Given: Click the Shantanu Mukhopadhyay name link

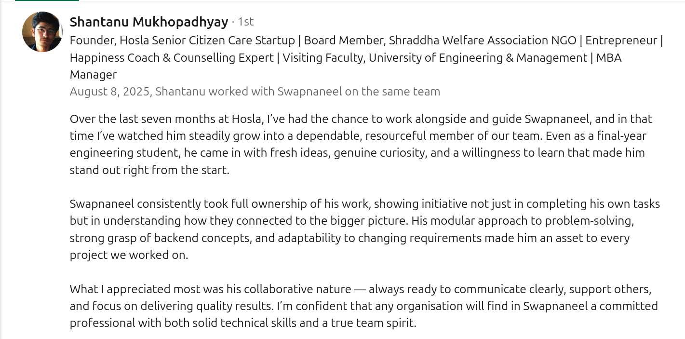Looking at the screenshot, I should (x=149, y=22).
